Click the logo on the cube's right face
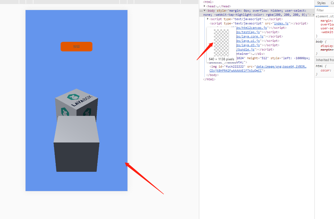The width and height of the screenshot is (334, 219). tap(88, 112)
